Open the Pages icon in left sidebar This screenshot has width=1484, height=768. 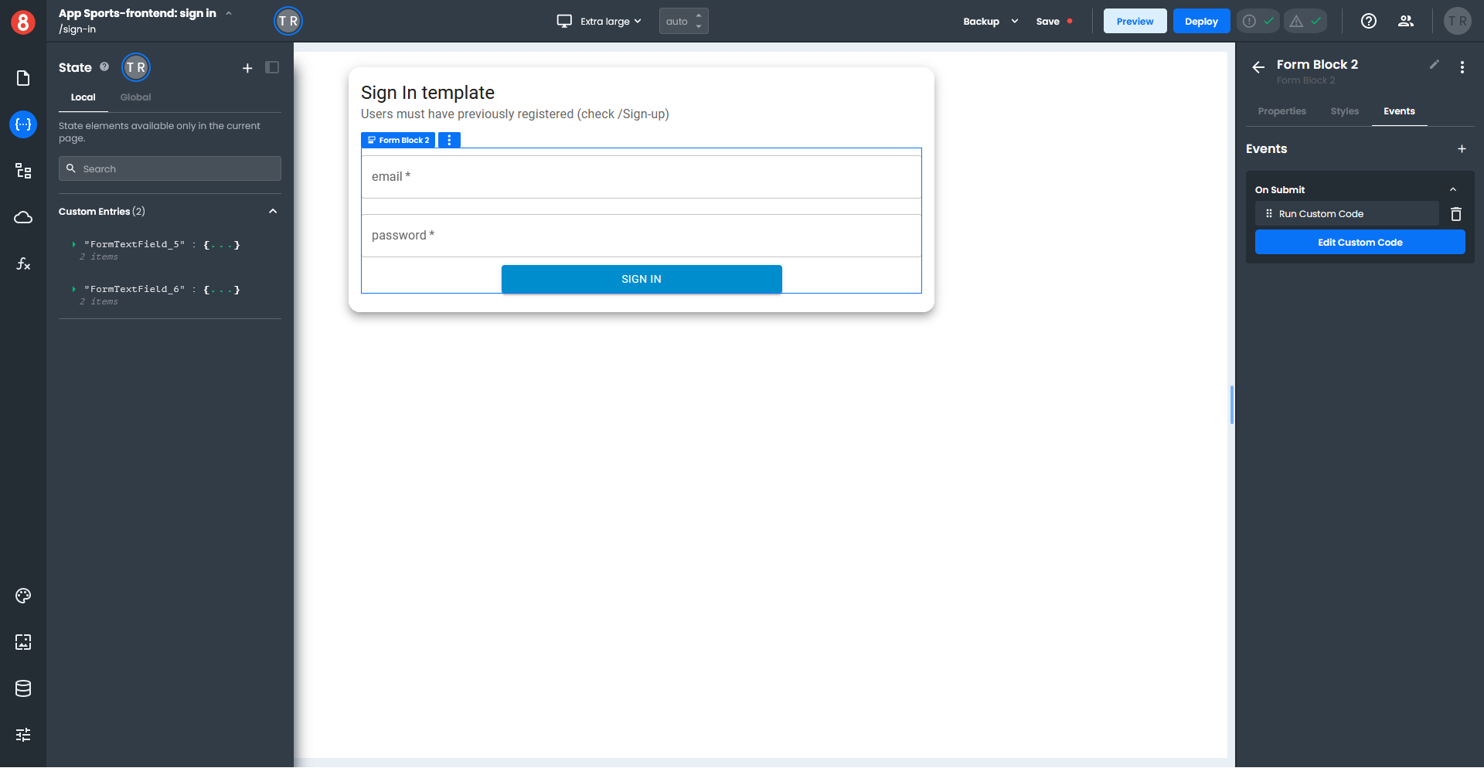(x=23, y=78)
